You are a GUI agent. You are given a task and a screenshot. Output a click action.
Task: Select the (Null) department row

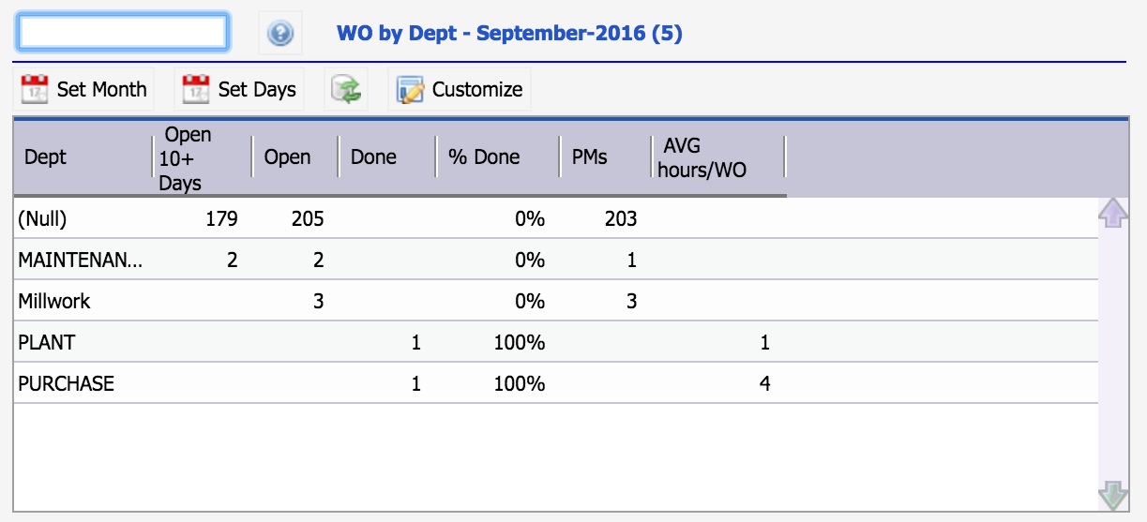pos(555,219)
